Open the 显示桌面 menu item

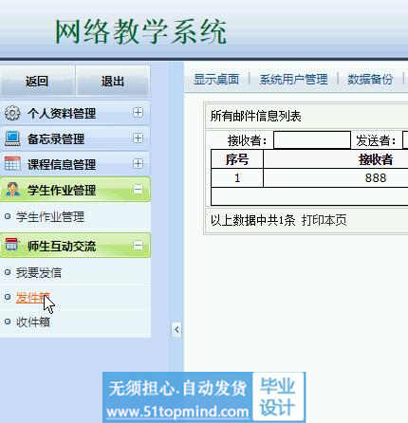pyautogui.click(x=216, y=79)
